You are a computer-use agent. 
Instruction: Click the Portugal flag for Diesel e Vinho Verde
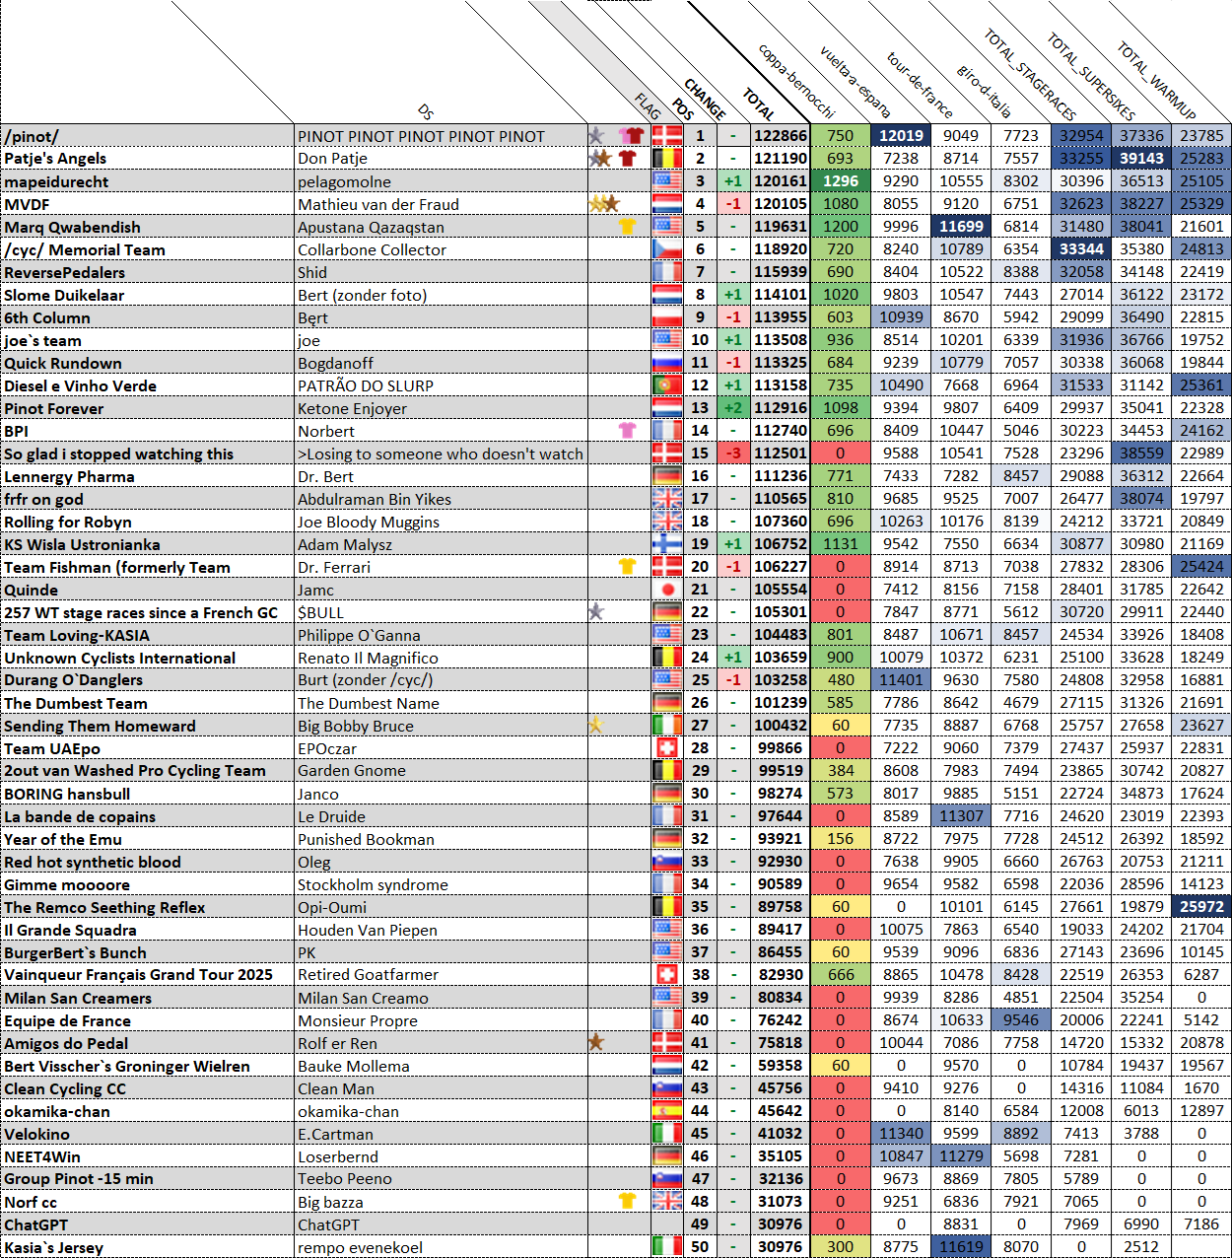[x=667, y=385]
